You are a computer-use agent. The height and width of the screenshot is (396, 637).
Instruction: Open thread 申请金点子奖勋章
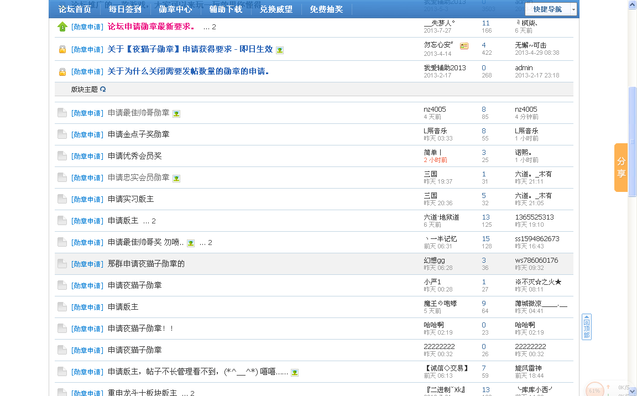click(x=139, y=134)
